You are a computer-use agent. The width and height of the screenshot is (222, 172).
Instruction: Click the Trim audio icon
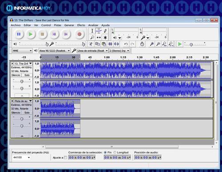pos(110,44)
